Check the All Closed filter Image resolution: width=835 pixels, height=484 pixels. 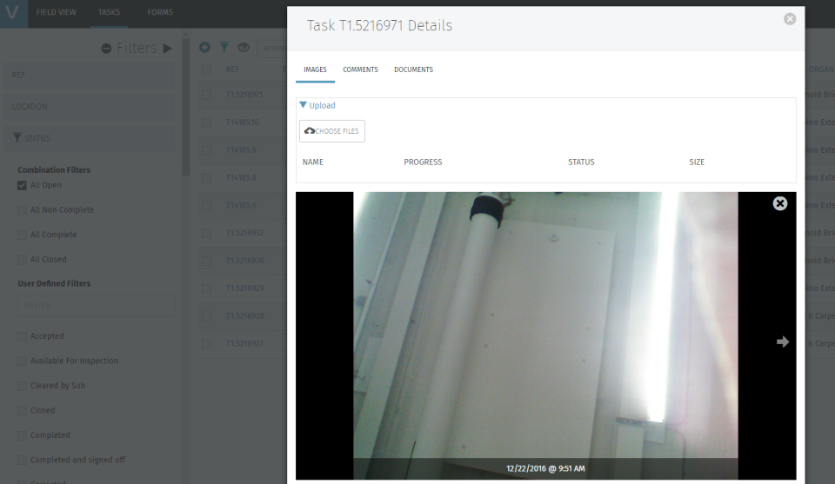point(22,260)
